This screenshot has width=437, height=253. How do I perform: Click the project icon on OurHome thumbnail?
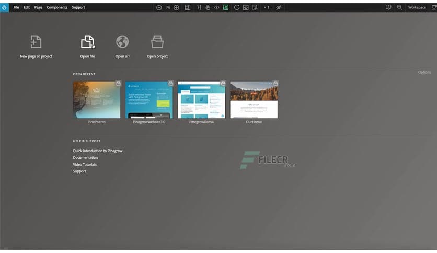click(x=275, y=83)
